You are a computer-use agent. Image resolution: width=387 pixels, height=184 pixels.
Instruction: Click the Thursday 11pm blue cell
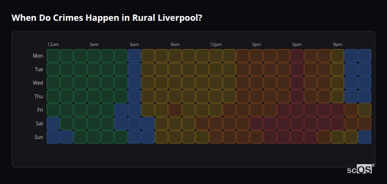pyautogui.click(x=365, y=96)
